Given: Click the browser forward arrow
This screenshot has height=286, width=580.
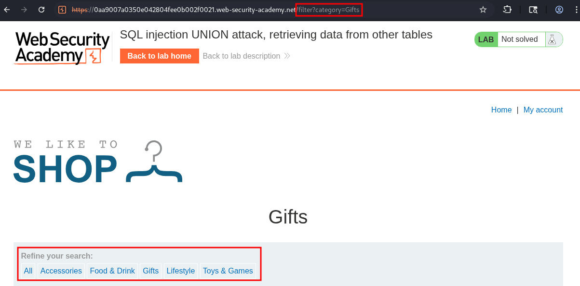Looking at the screenshot, I should 24,10.
